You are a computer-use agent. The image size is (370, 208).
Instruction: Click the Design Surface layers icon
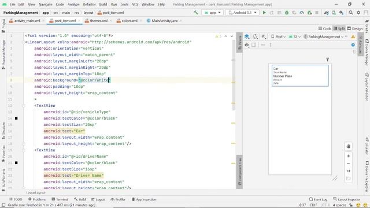247,36
